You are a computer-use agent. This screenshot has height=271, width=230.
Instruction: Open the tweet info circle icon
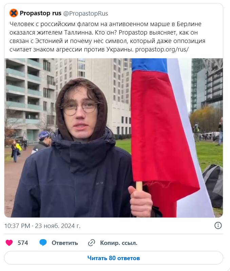click(218, 226)
